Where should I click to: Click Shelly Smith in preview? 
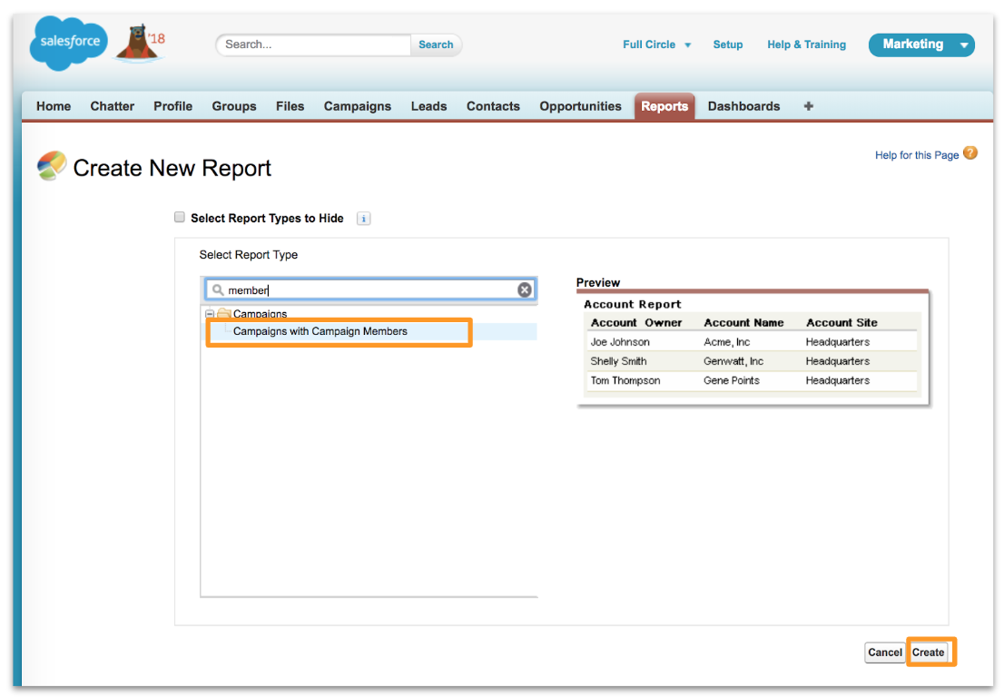[x=618, y=361]
